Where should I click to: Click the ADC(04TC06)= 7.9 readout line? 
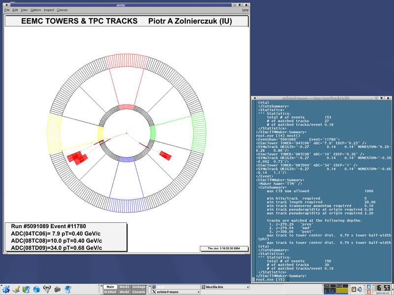[56, 234]
